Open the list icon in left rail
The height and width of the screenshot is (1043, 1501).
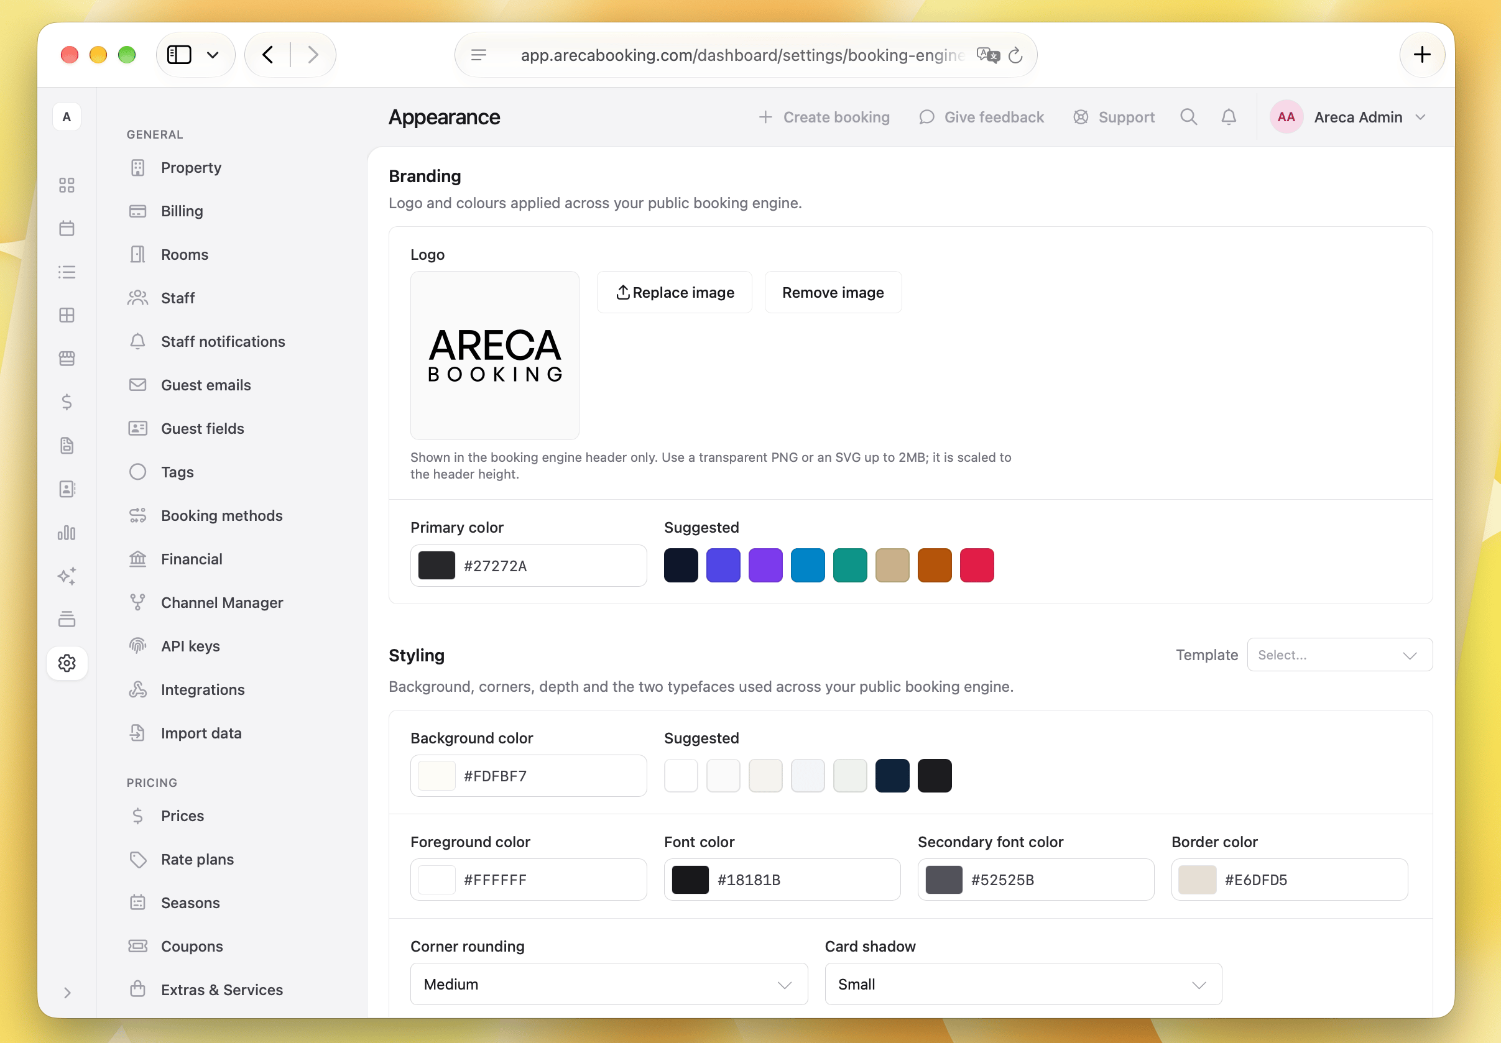67,272
